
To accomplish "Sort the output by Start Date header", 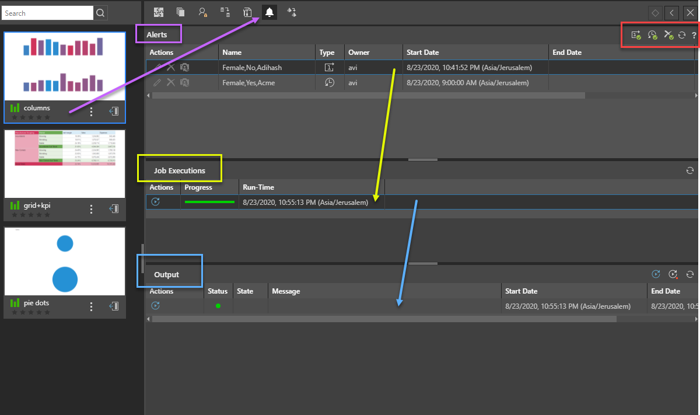I will point(521,291).
